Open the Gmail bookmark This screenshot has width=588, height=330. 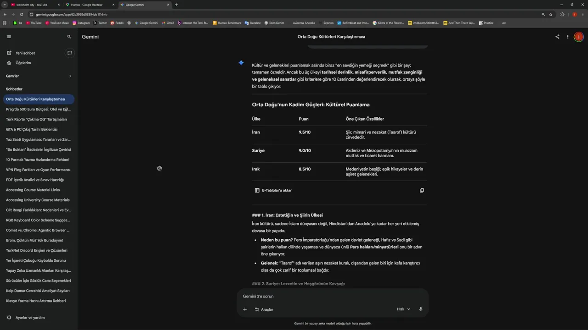pos(168,22)
